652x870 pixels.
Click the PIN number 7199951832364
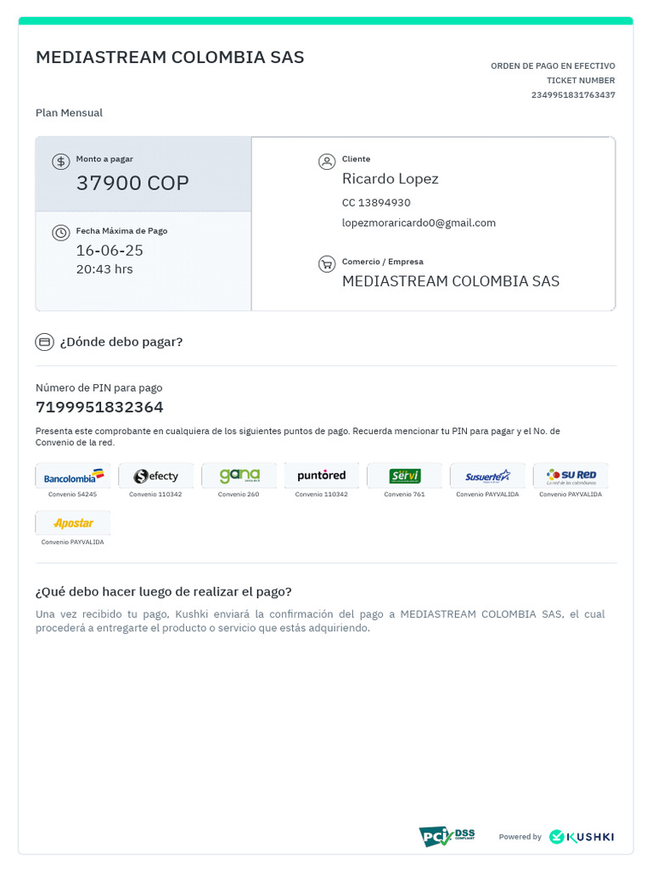[x=99, y=407]
